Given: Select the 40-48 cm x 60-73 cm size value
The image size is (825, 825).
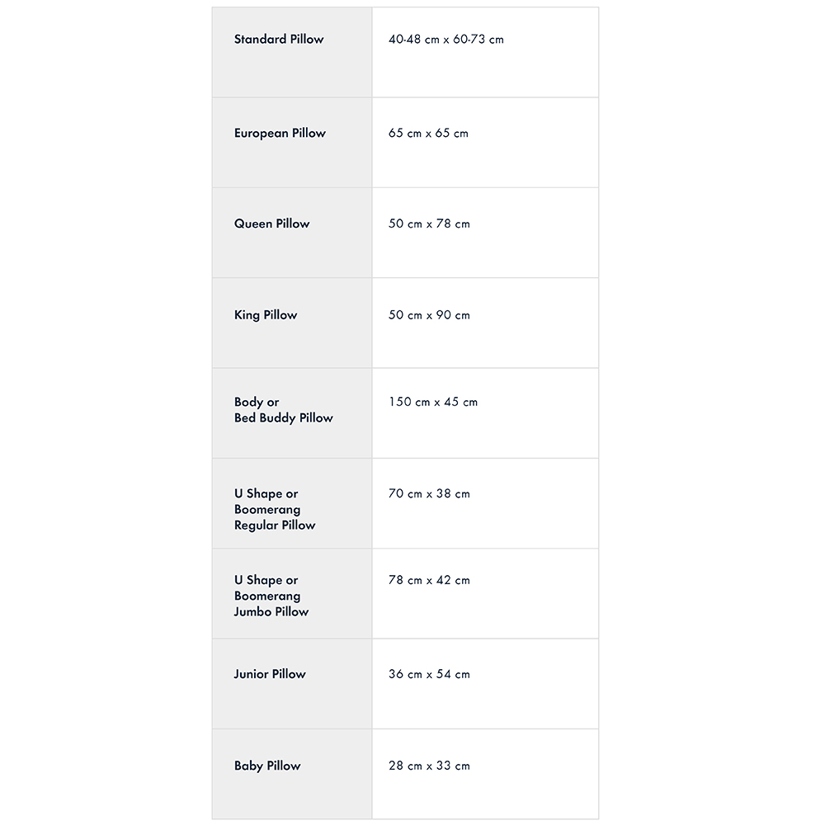Looking at the screenshot, I should click(446, 40).
